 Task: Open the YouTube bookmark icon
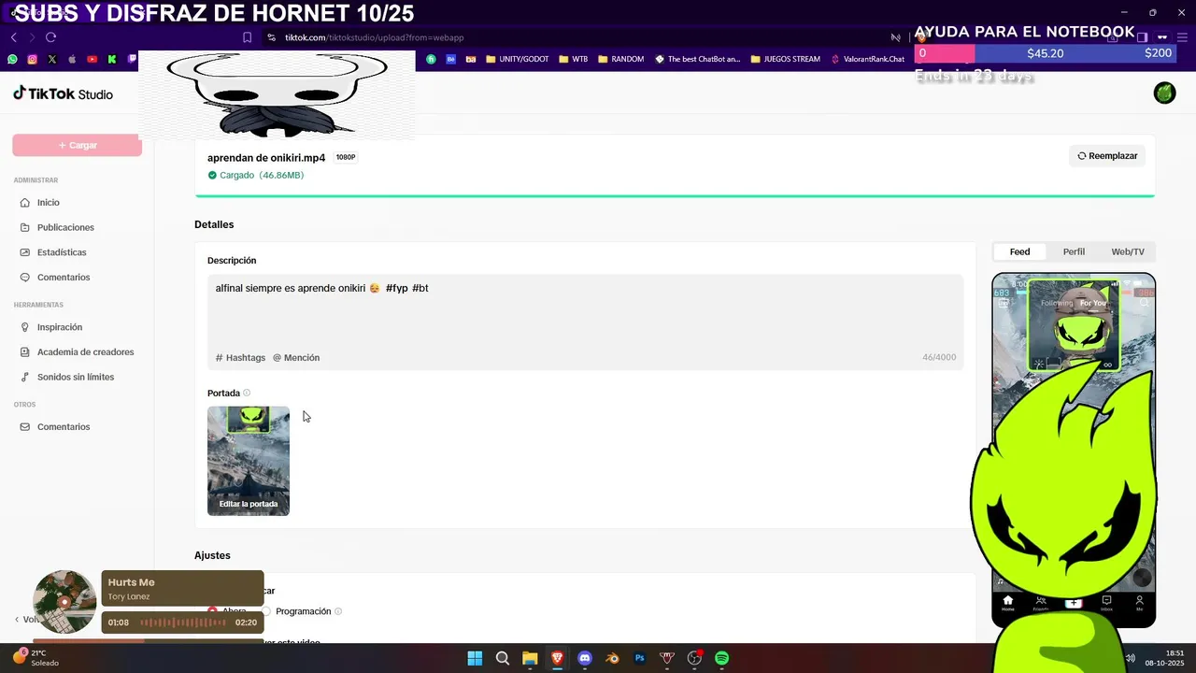point(92,59)
